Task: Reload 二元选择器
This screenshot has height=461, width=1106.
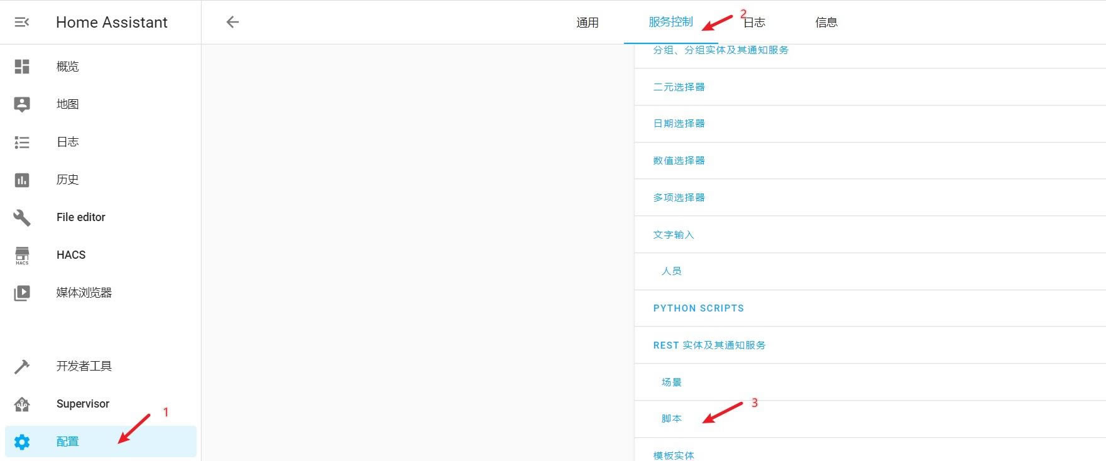Action: pyautogui.click(x=679, y=87)
